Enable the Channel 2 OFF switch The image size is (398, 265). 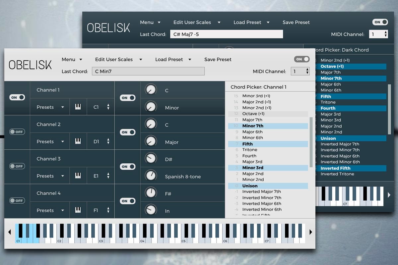(x=17, y=132)
